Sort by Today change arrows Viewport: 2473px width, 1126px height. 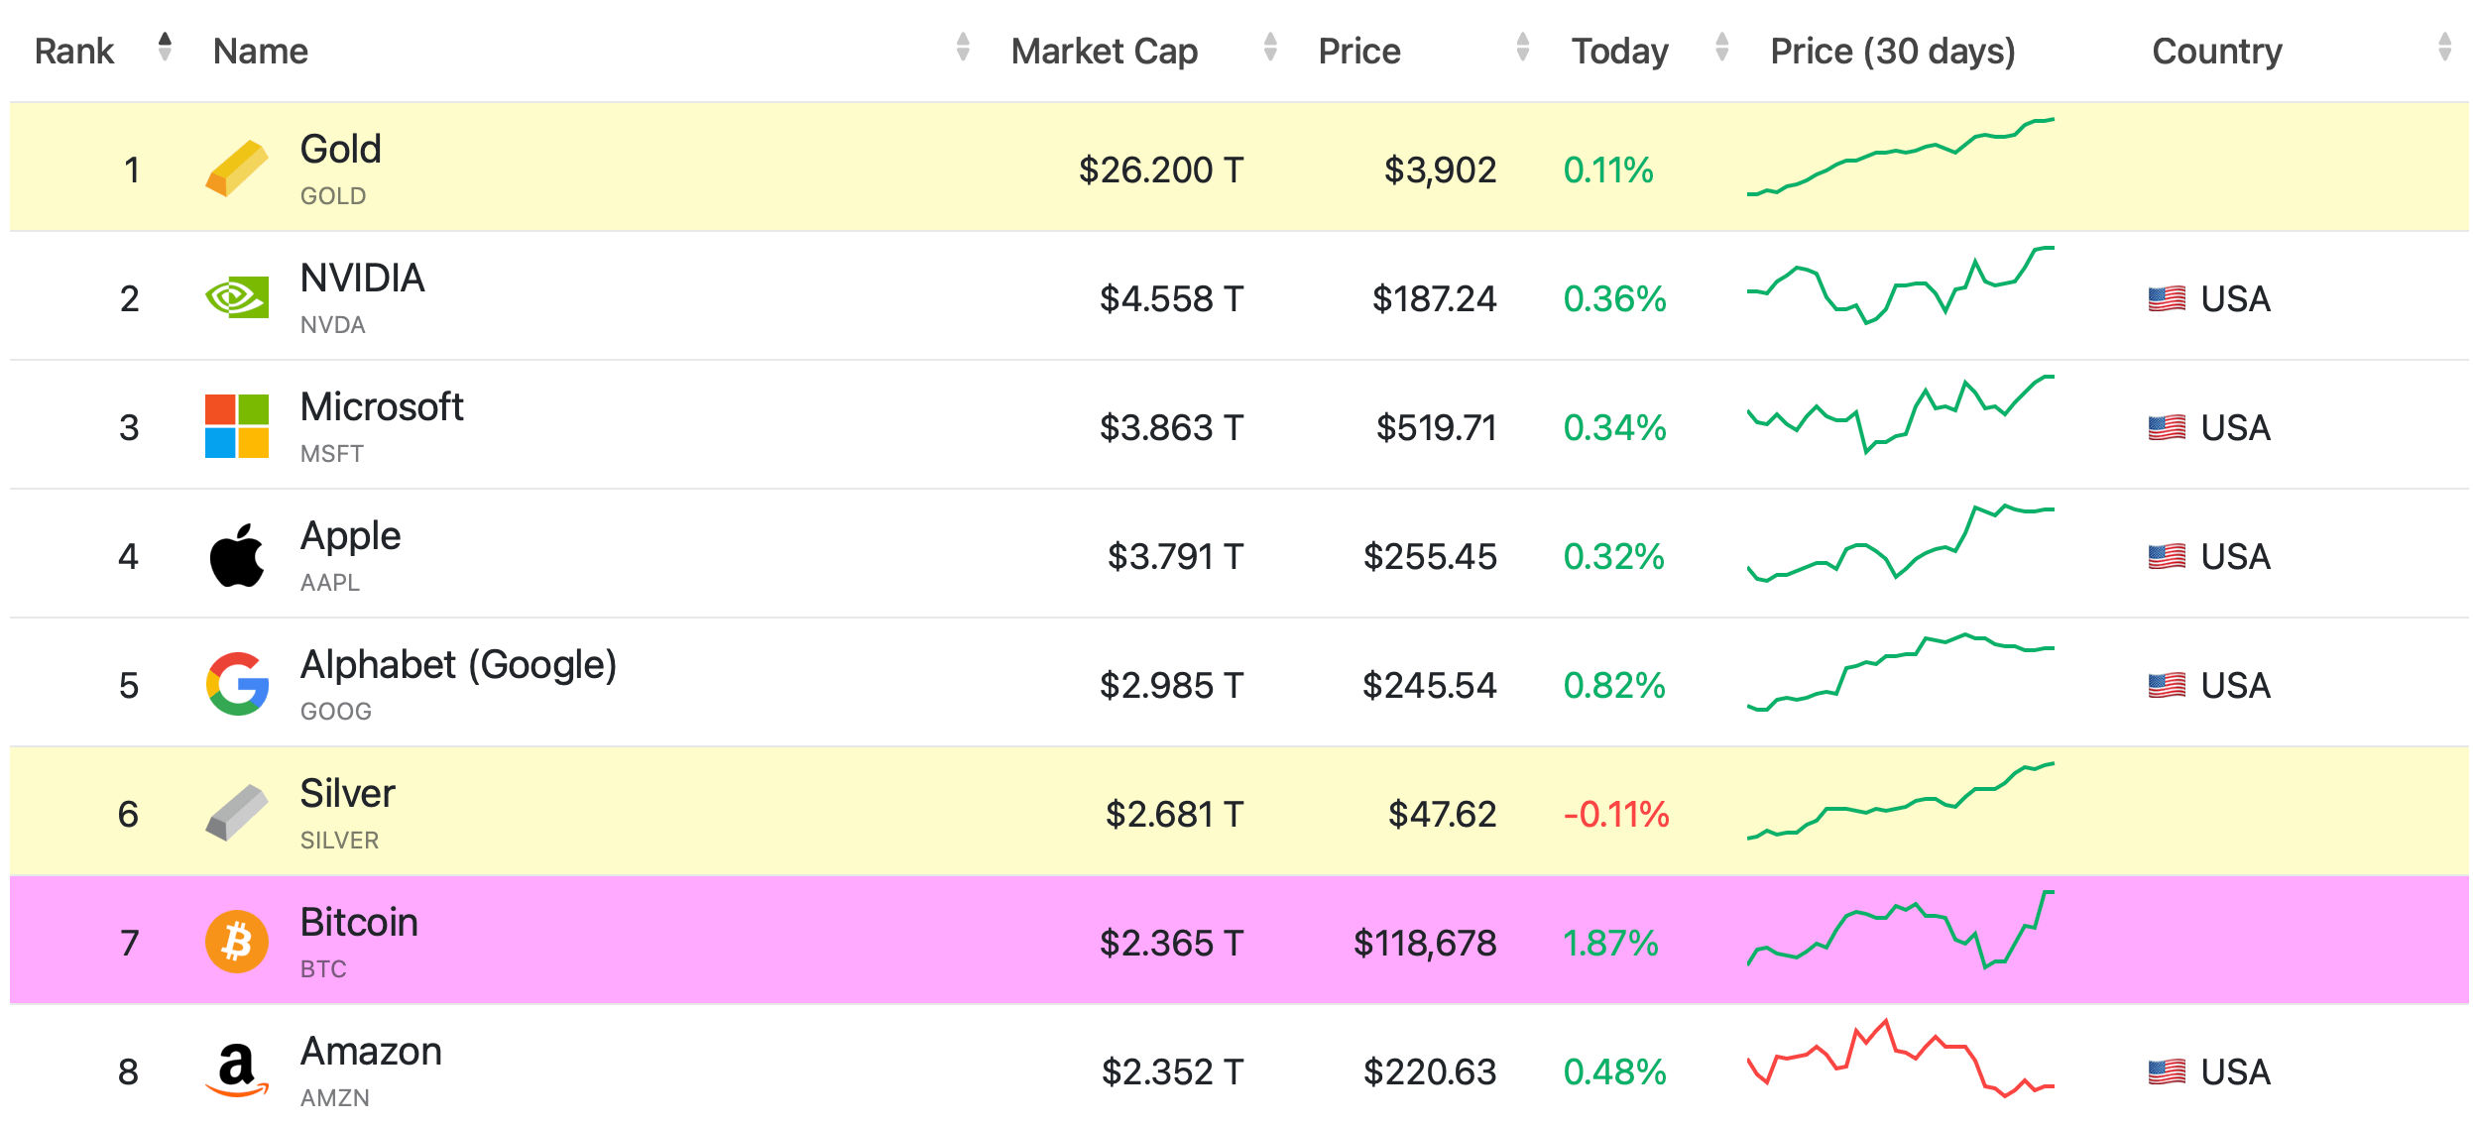(x=1721, y=47)
